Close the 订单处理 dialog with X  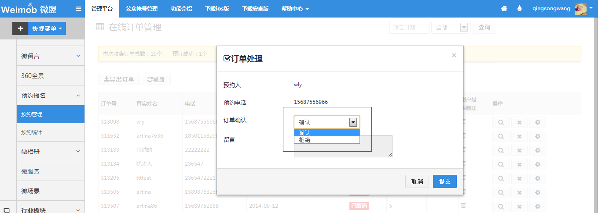click(454, 55)
